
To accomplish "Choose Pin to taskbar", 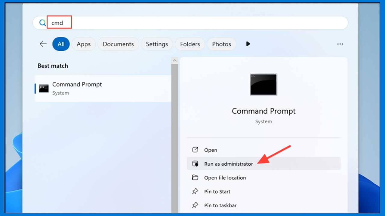I will coord(264,205).
